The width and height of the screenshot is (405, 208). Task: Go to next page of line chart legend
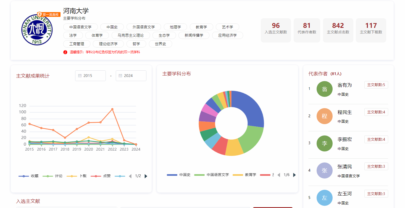146,176
